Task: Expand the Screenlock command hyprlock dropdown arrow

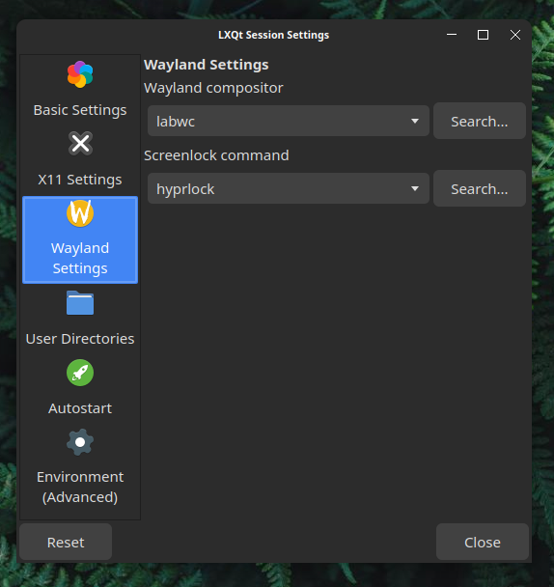Action: [414, 188]
